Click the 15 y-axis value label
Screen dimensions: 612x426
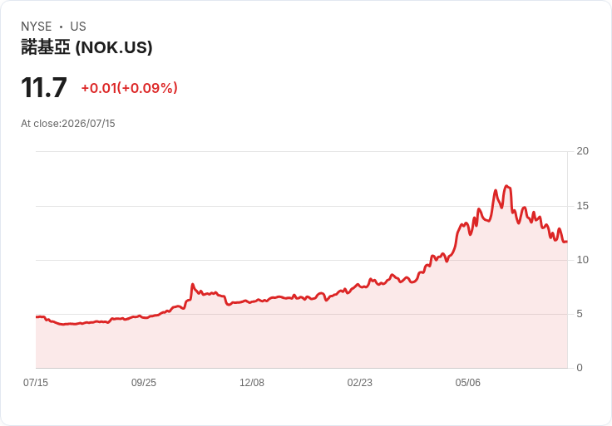point(582,206)
